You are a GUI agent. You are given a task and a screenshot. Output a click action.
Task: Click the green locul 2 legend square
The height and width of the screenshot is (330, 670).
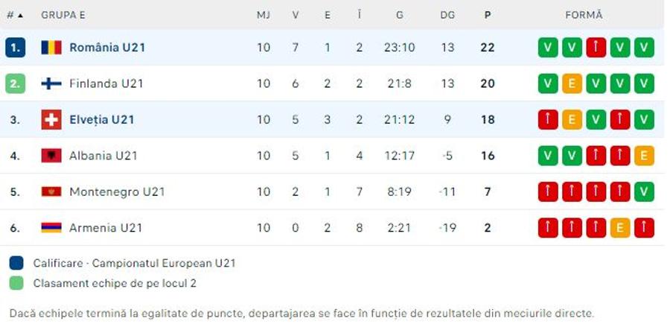coord(16,283)
